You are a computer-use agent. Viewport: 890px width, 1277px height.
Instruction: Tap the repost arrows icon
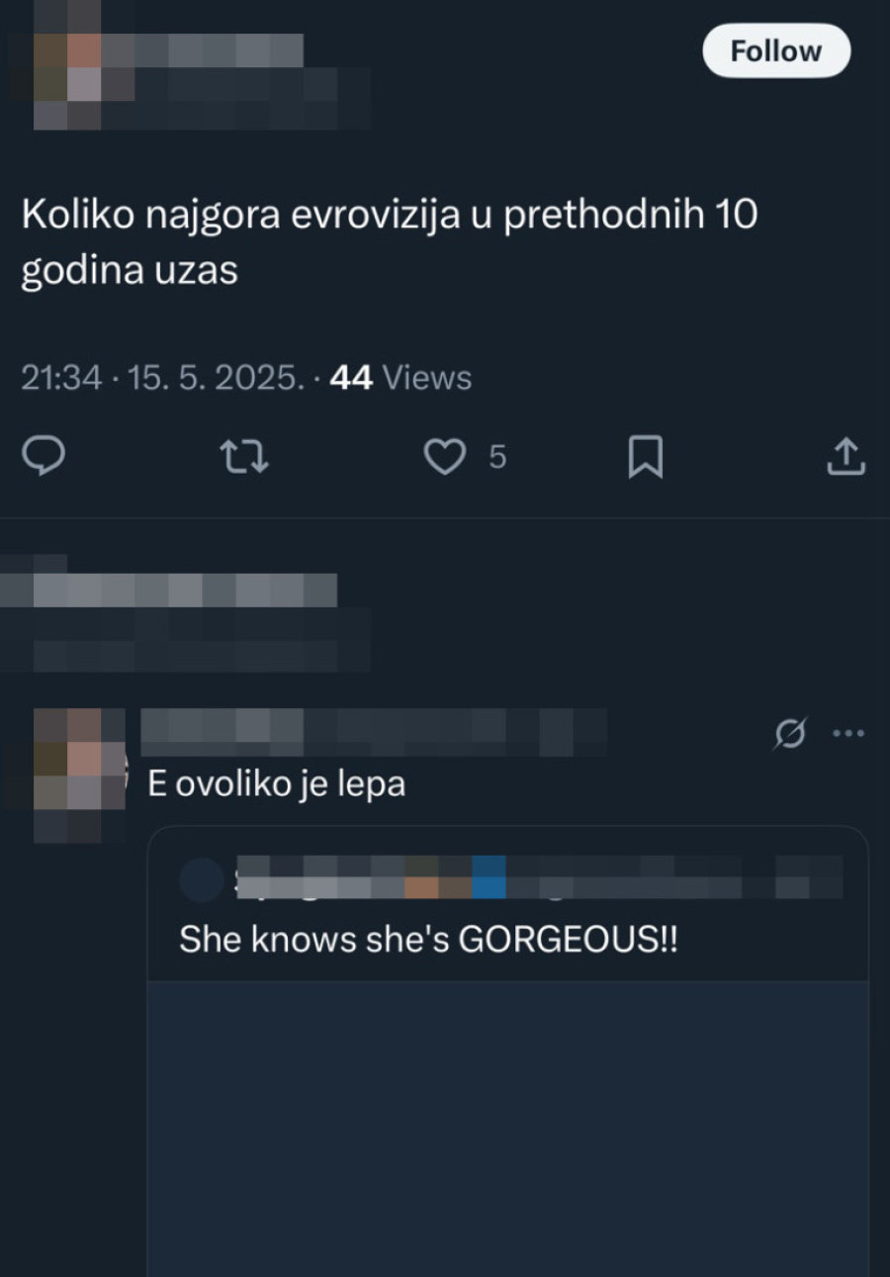click(244, 457)
